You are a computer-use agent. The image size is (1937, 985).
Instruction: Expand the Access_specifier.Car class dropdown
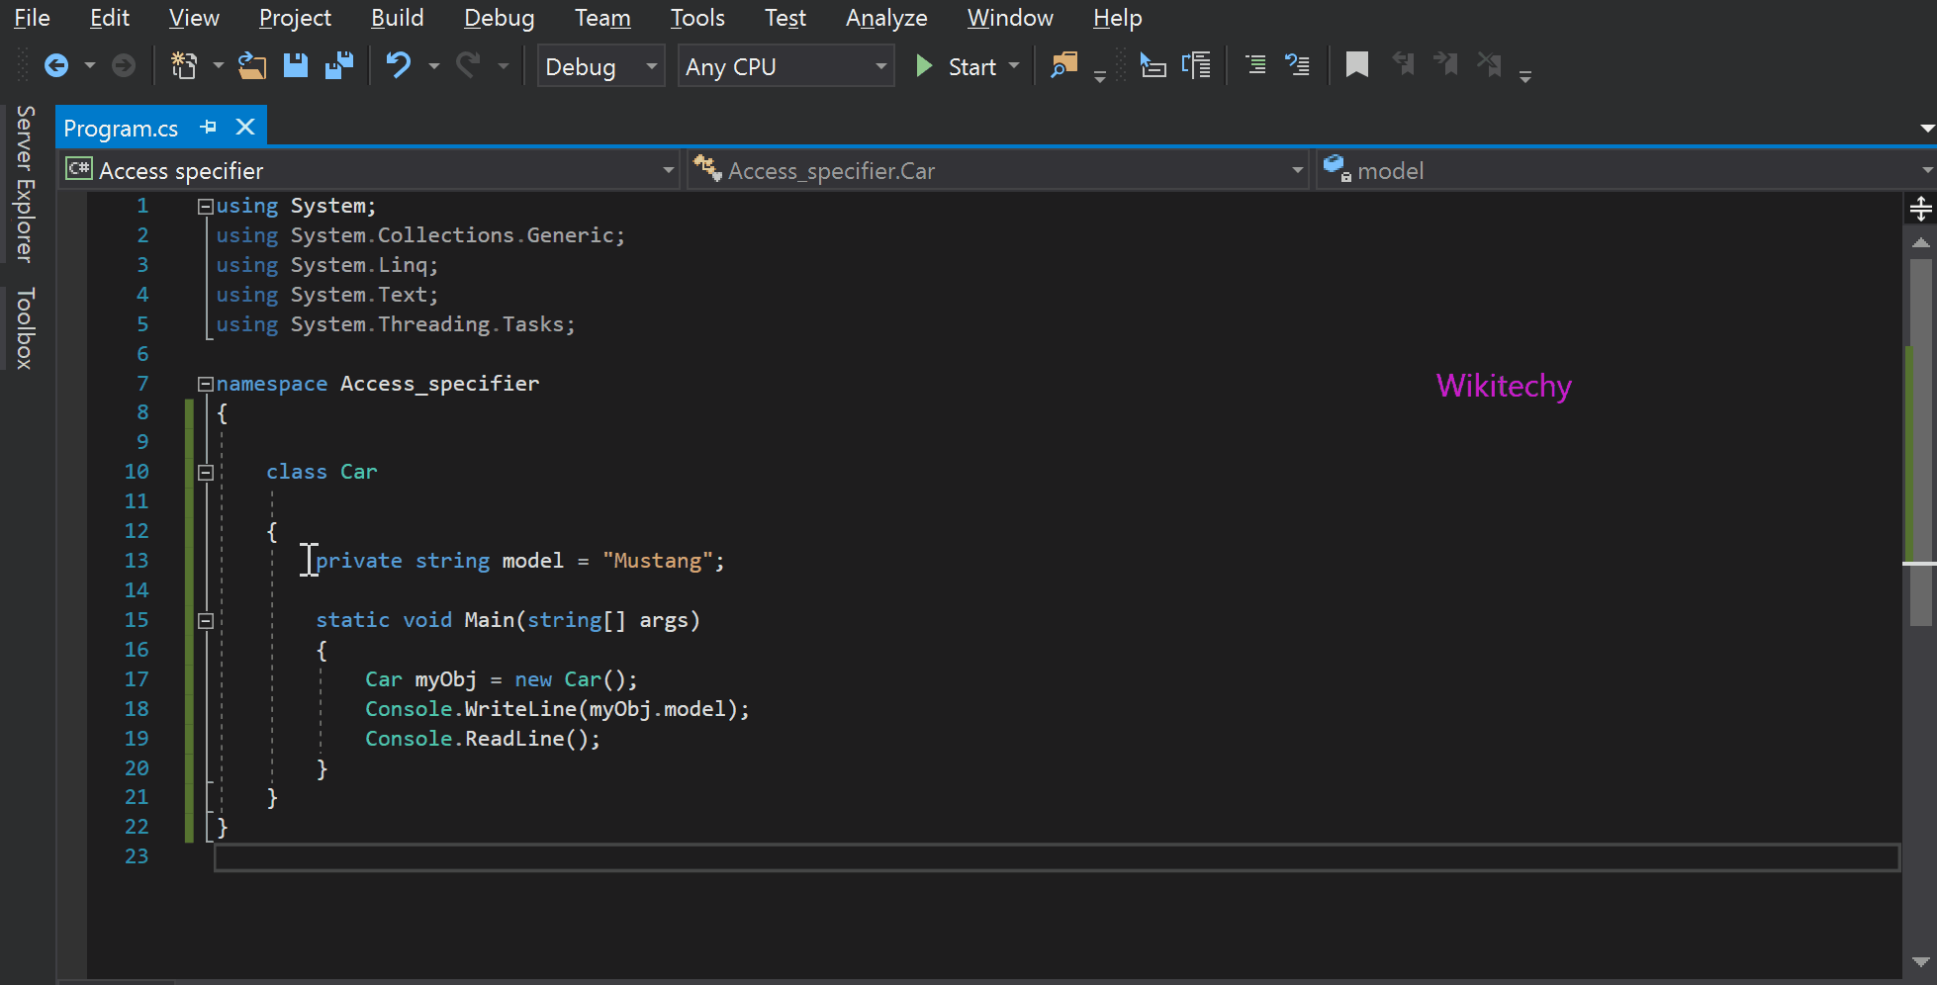[x=1297, y=171]
